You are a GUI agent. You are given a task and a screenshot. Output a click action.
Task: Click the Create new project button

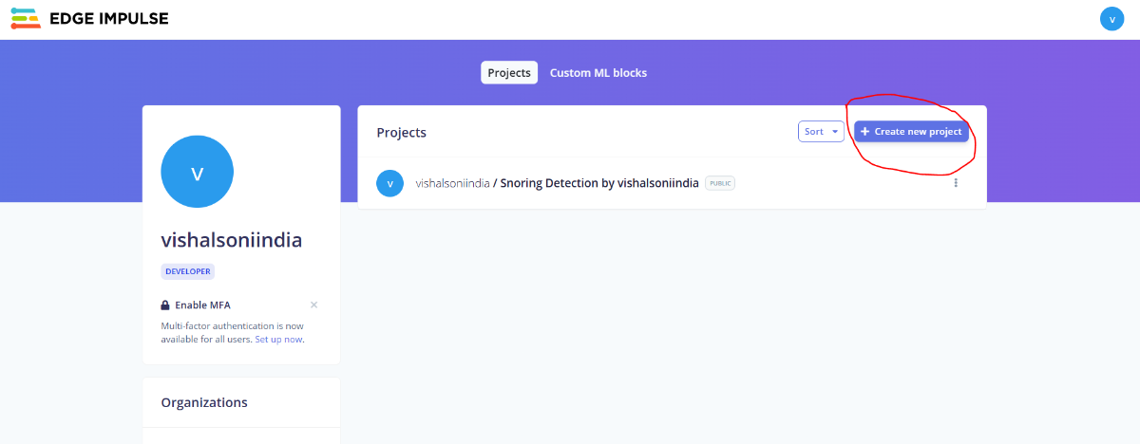pyautogui.click(x=911, y=132)
